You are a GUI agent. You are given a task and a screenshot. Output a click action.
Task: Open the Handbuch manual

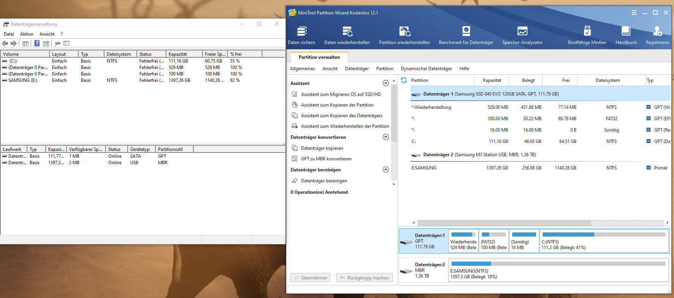tap(626, 36)
